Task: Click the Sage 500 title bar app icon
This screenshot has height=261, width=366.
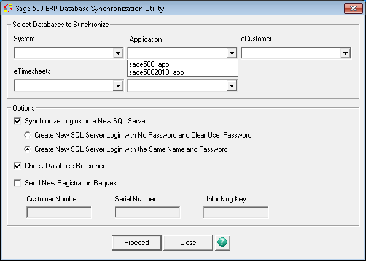Action: [x=8, y=8]
